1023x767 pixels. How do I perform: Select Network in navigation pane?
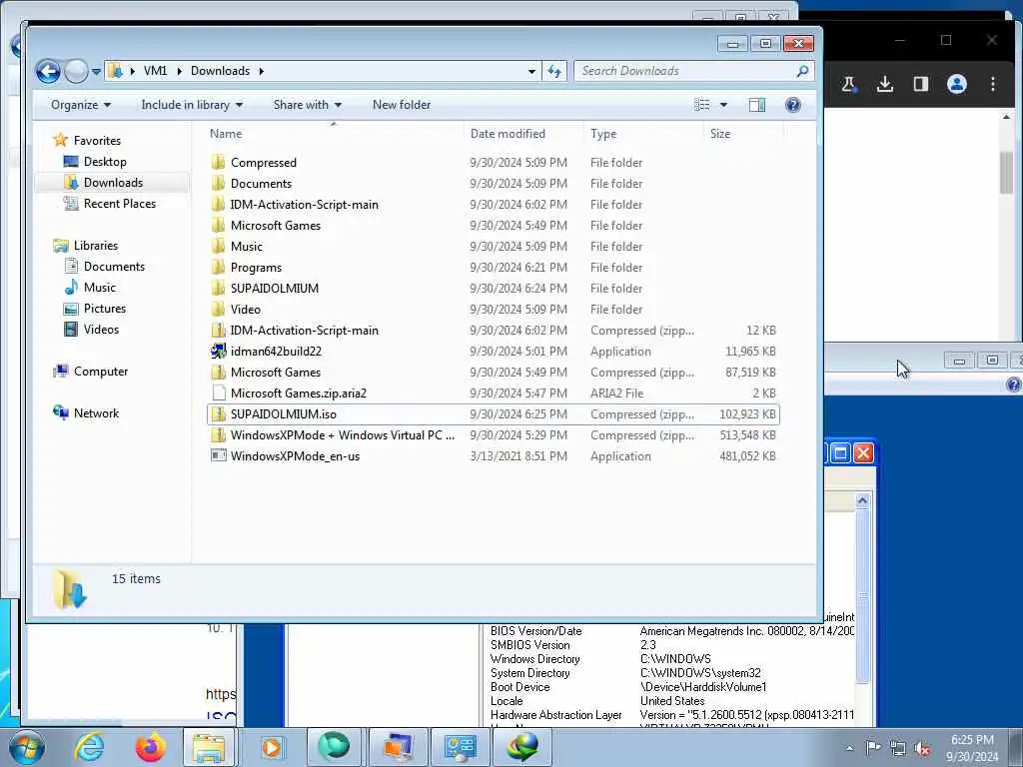click(86, 412)
